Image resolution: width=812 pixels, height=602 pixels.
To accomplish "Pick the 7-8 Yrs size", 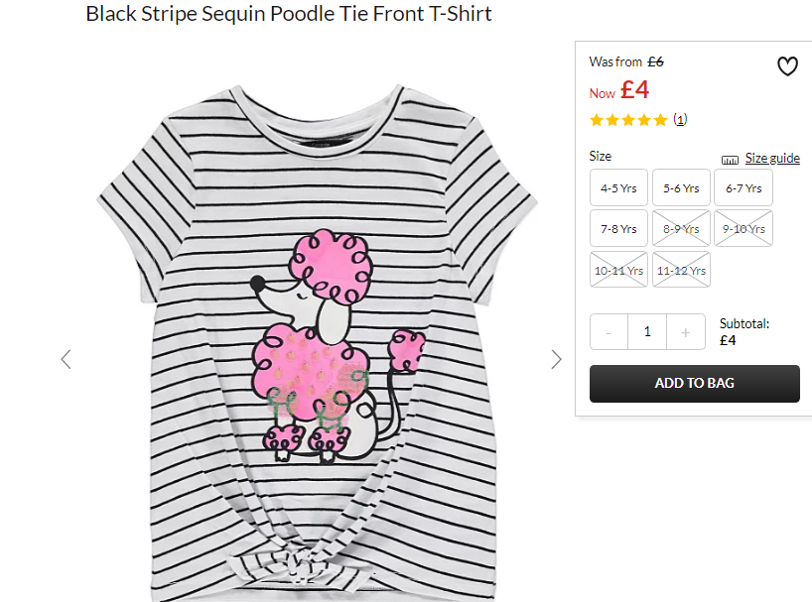I will click(x=618, y=228).
